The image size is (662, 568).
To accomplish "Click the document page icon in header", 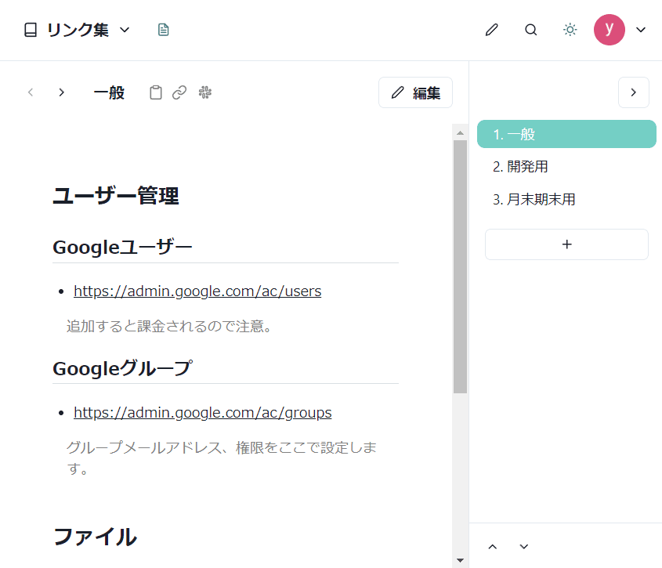I will click(x=163, y=30).
